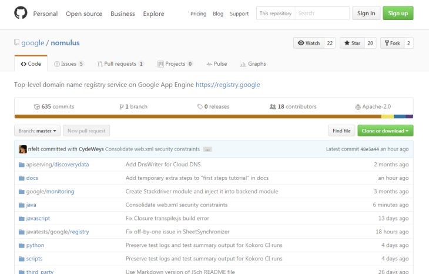View the 0 releases page

tap(213, 106)
